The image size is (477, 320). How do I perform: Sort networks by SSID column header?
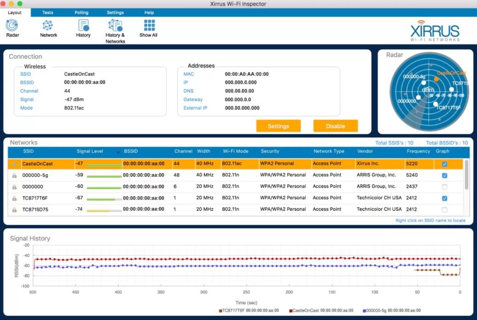28,151
